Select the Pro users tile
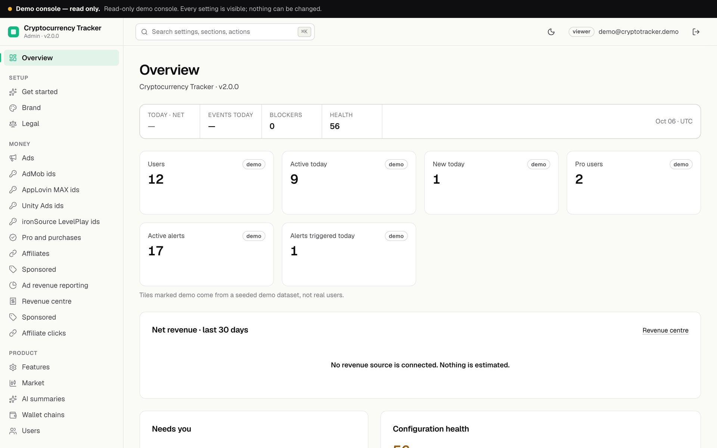 tap(634, 183)
